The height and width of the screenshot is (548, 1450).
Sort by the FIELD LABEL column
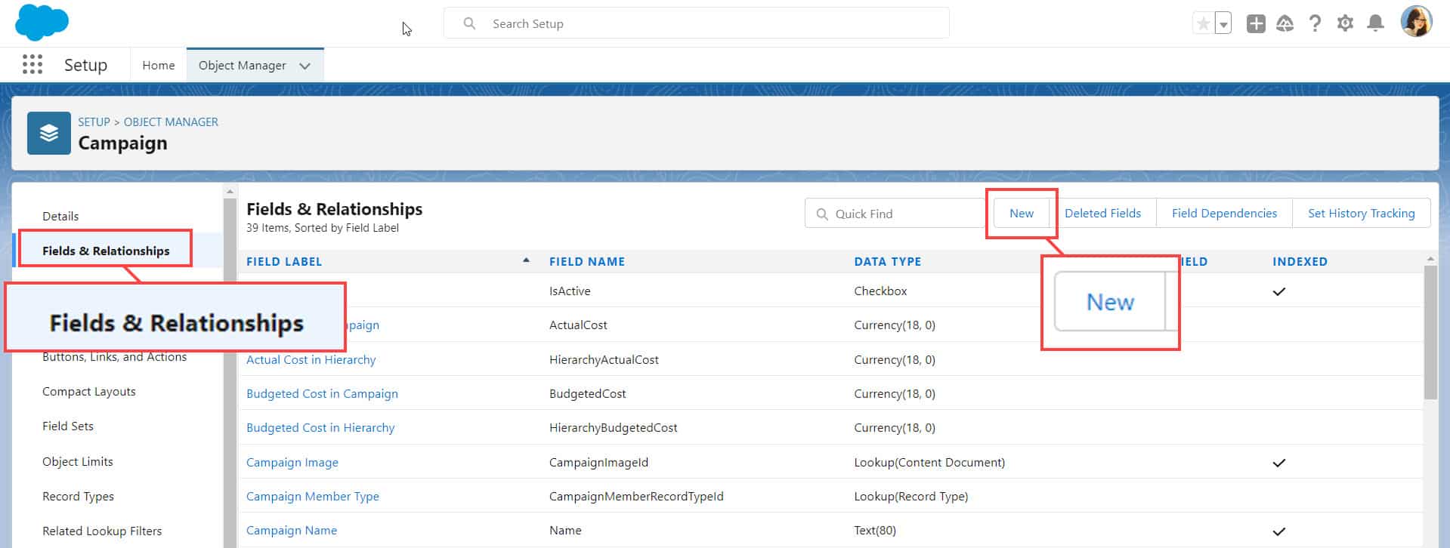284,262
